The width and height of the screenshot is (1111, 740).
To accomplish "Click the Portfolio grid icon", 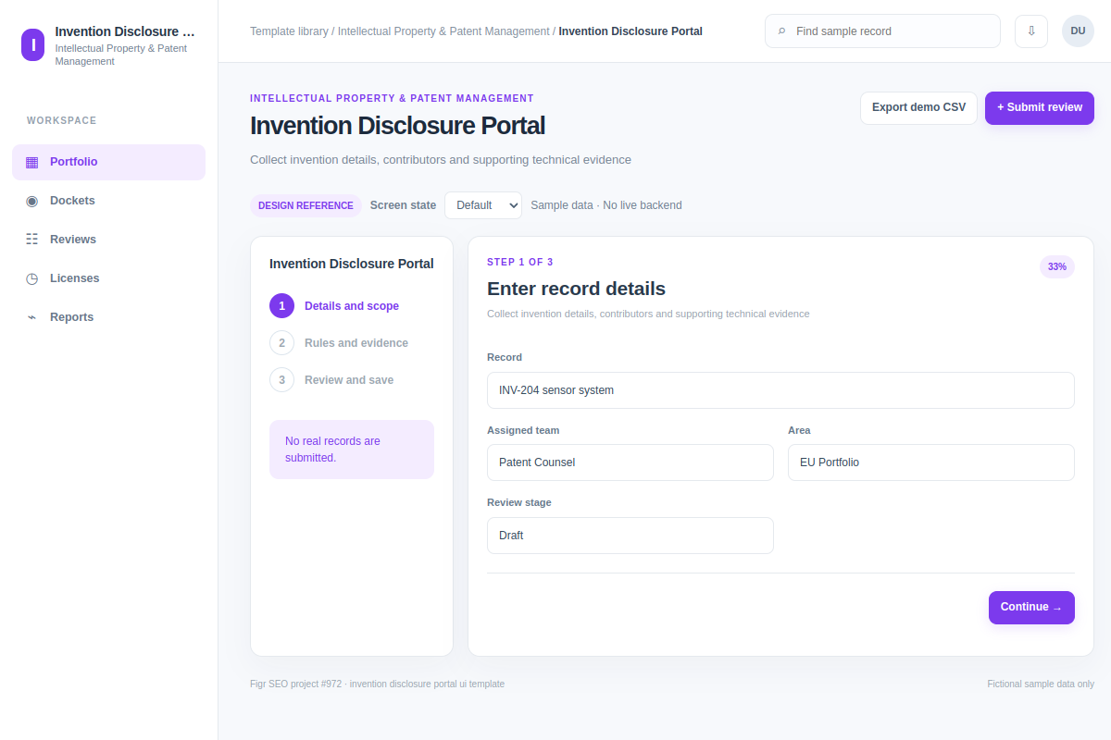I will [x=32, y=162].
